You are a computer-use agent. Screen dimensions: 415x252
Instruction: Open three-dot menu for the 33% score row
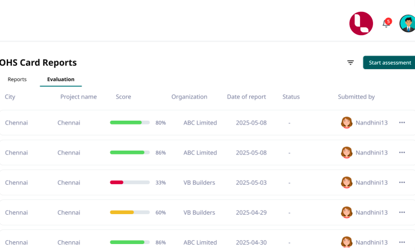pos(402,182)
